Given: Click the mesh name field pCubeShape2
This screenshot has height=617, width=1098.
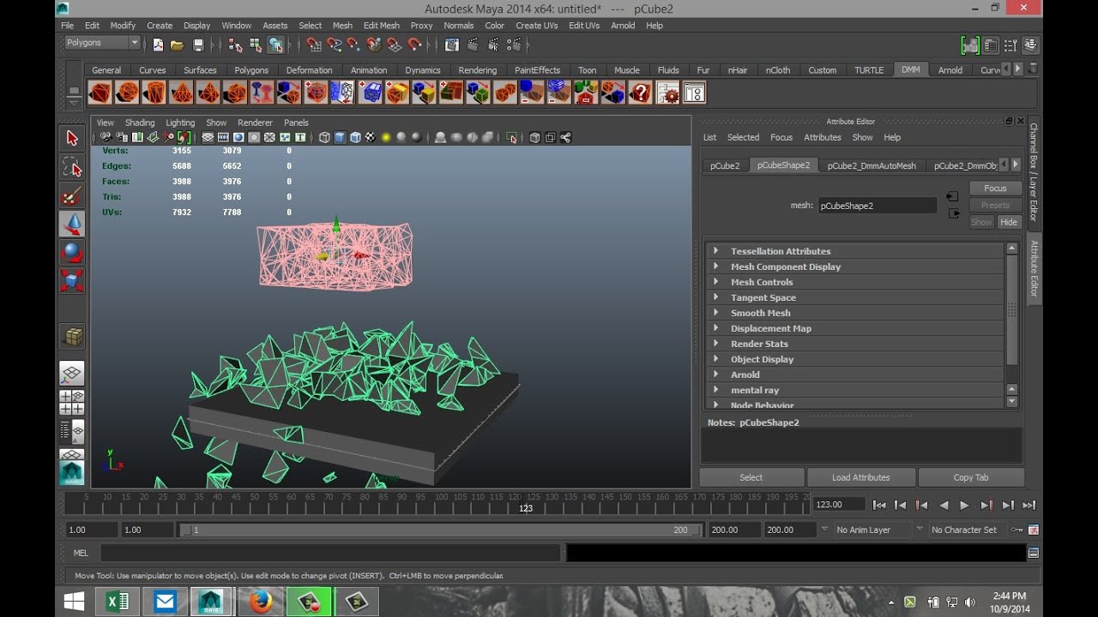Looking at the screenshot, I should click(x=877, y=206).
